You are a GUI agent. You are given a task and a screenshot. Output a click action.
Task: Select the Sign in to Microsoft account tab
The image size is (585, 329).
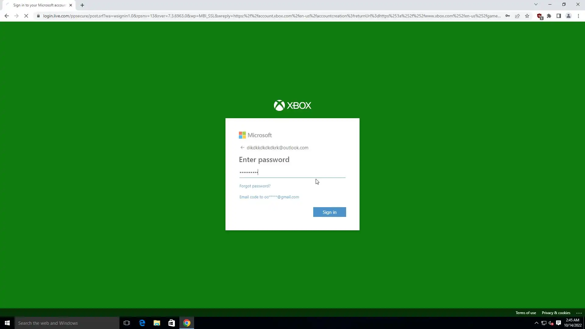click(x=39, y=5)
